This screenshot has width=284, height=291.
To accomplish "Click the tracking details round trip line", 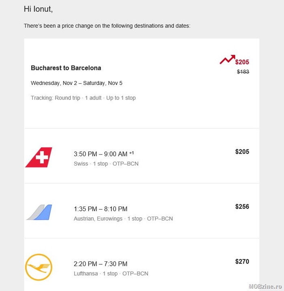I will [83, 98].
